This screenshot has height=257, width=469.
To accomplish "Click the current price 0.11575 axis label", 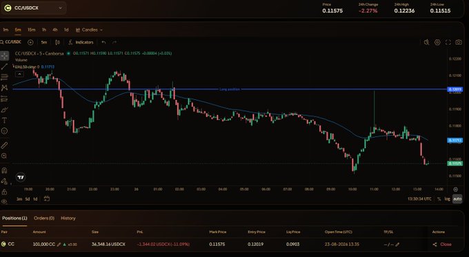I will 455,163.
